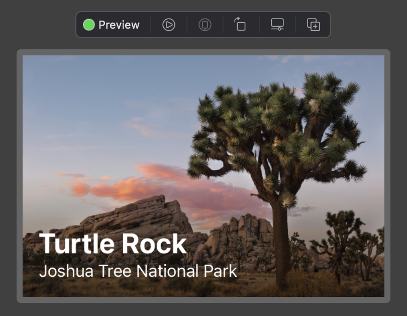Image resolution: width=407 pixels, height=316 pixels.
Task: Select the circled play glyph in the toolbar
Action: coord(168,24)
